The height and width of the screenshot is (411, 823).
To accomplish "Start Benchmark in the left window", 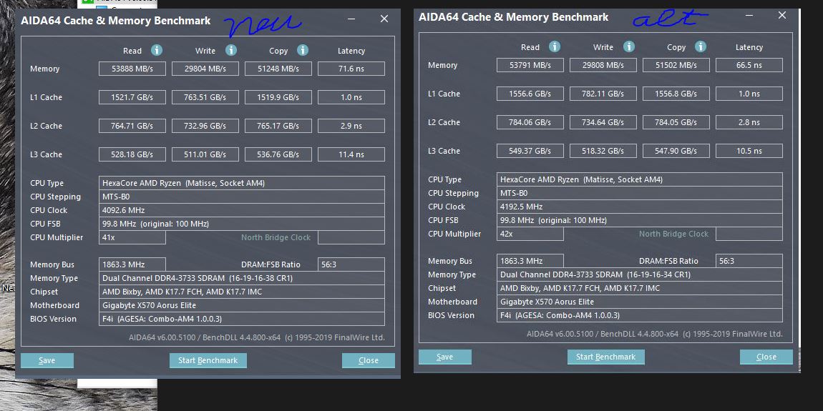I will click(208, 360).
